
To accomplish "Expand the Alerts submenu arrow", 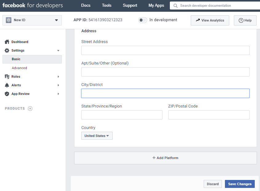I will [58, 85].
